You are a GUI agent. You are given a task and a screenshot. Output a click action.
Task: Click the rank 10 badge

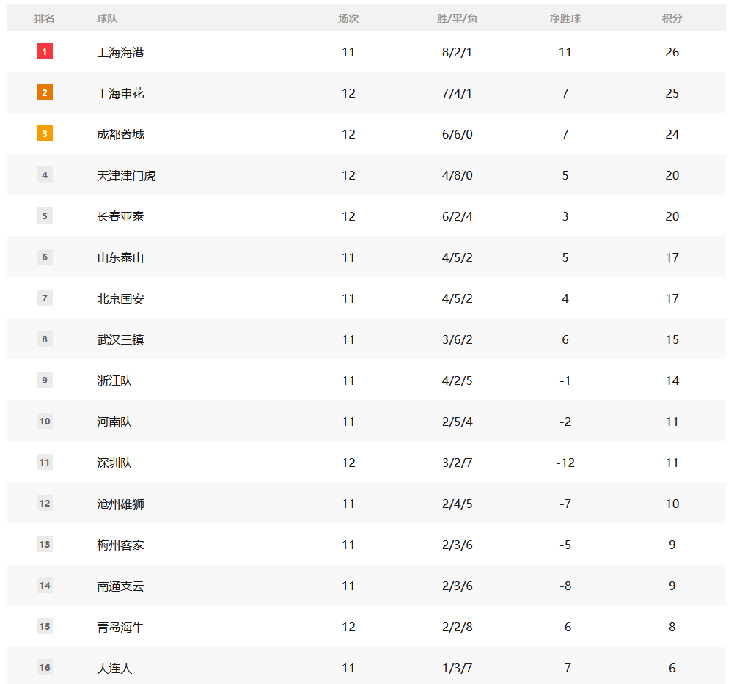coord(45,422)
